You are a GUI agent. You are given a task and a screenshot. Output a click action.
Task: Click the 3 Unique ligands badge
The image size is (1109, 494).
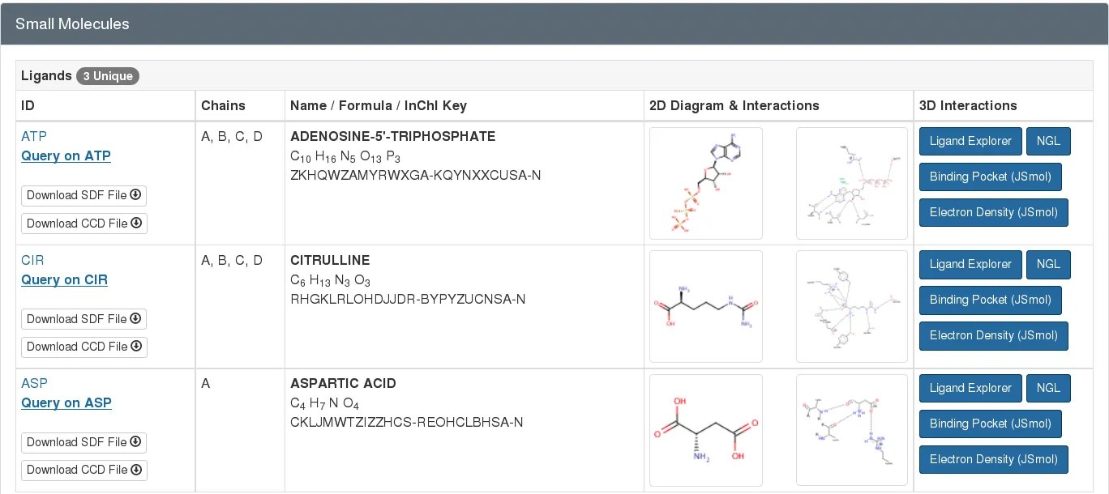click(x=108, y=76)
